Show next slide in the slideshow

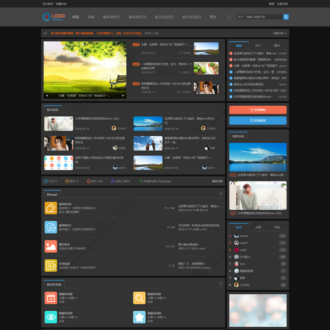(123, 96)
